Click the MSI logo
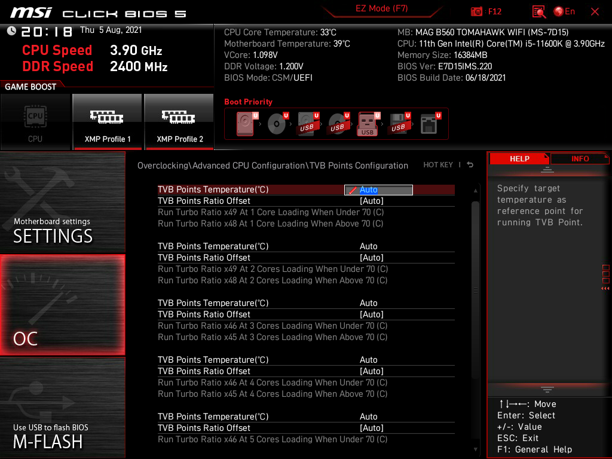 (x=31, y=13)
